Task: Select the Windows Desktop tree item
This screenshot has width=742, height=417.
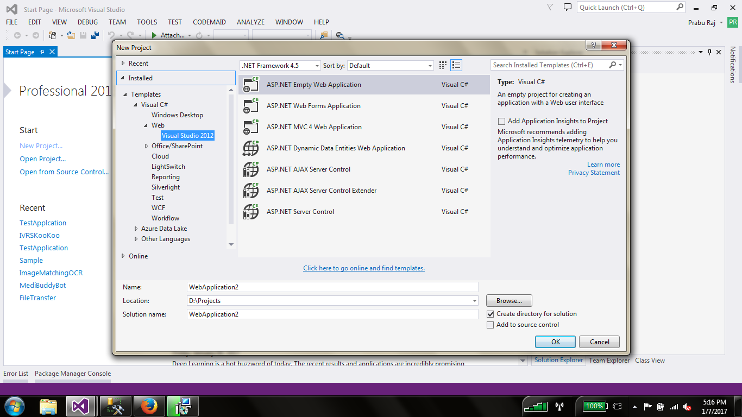Action: point(177,115)
